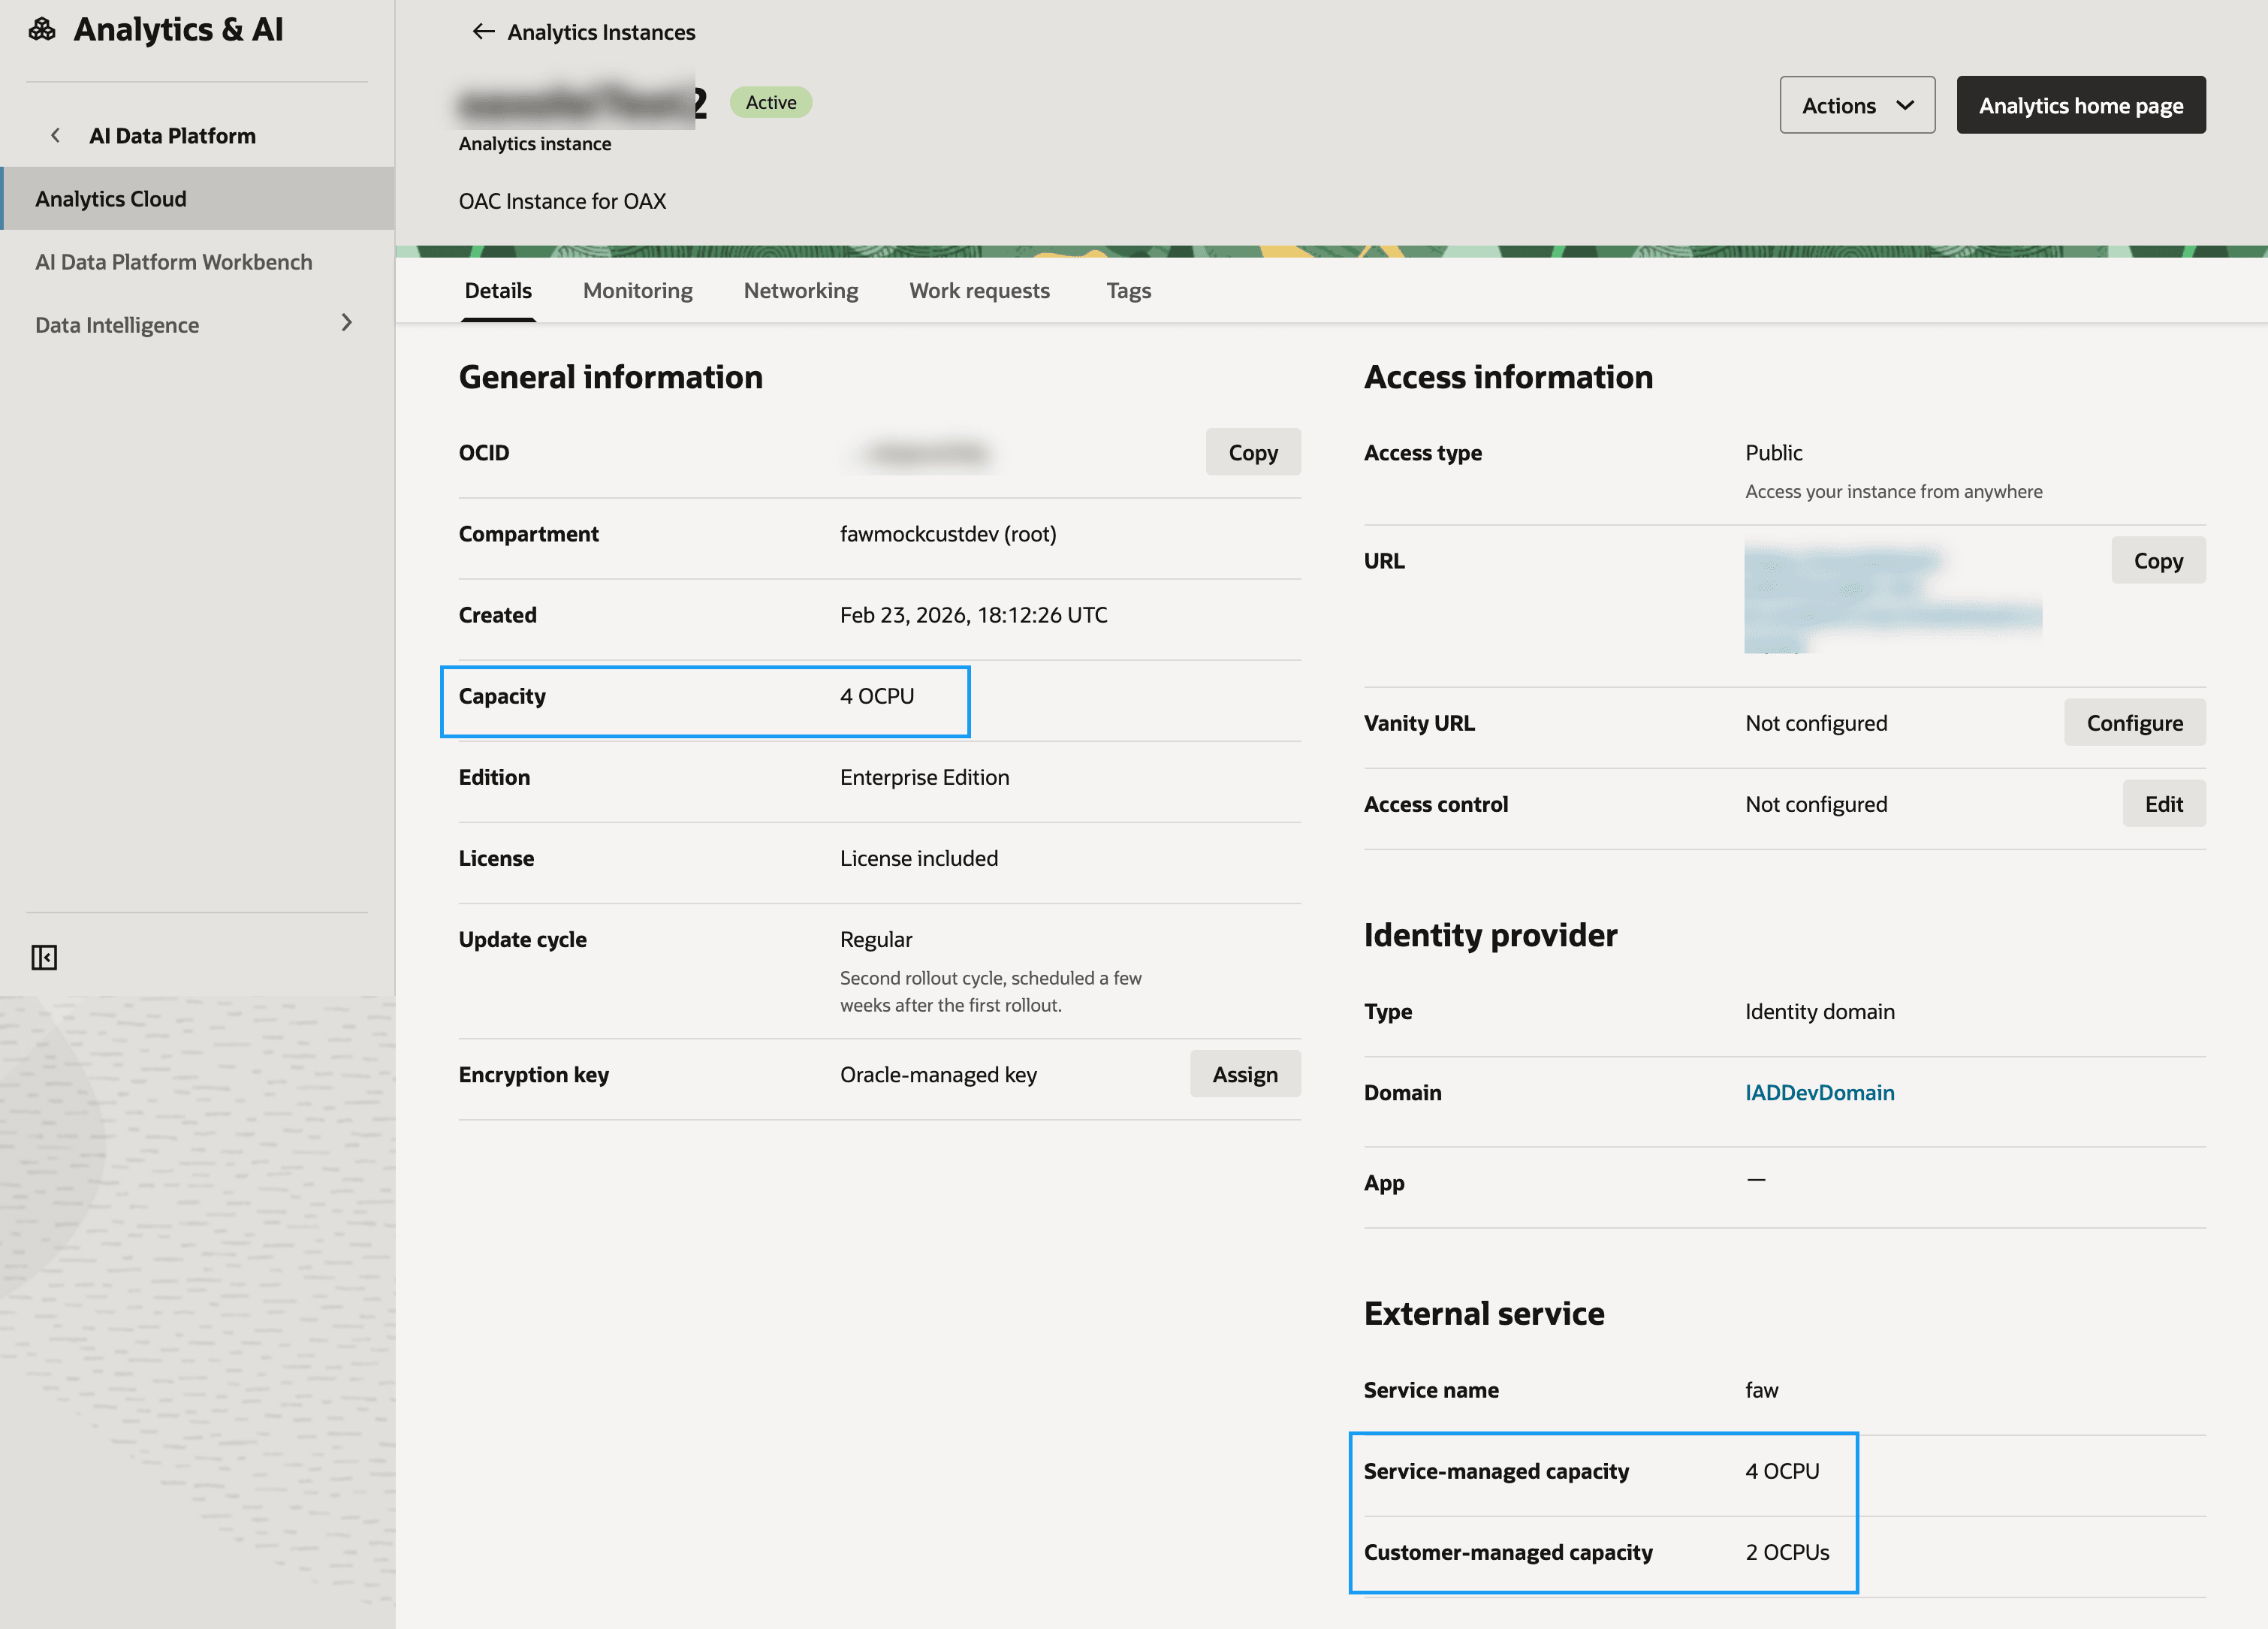The width and height of the screenshot is (2268, 1629).
Task: Select the Work requests tab
Action: [979, 290]
